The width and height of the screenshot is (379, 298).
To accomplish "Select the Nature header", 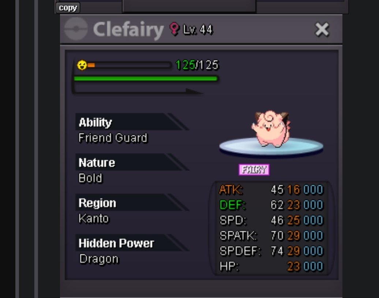I will pos(97,163).
